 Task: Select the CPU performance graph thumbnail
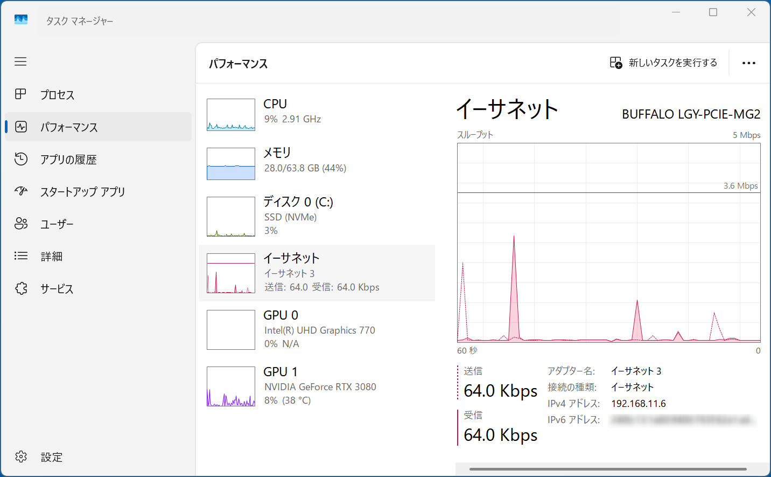[231, 115]
